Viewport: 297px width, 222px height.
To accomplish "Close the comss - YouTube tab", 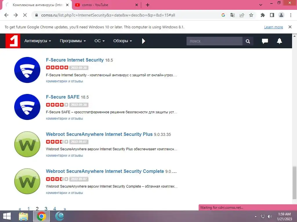I will (x=137, y=5).
